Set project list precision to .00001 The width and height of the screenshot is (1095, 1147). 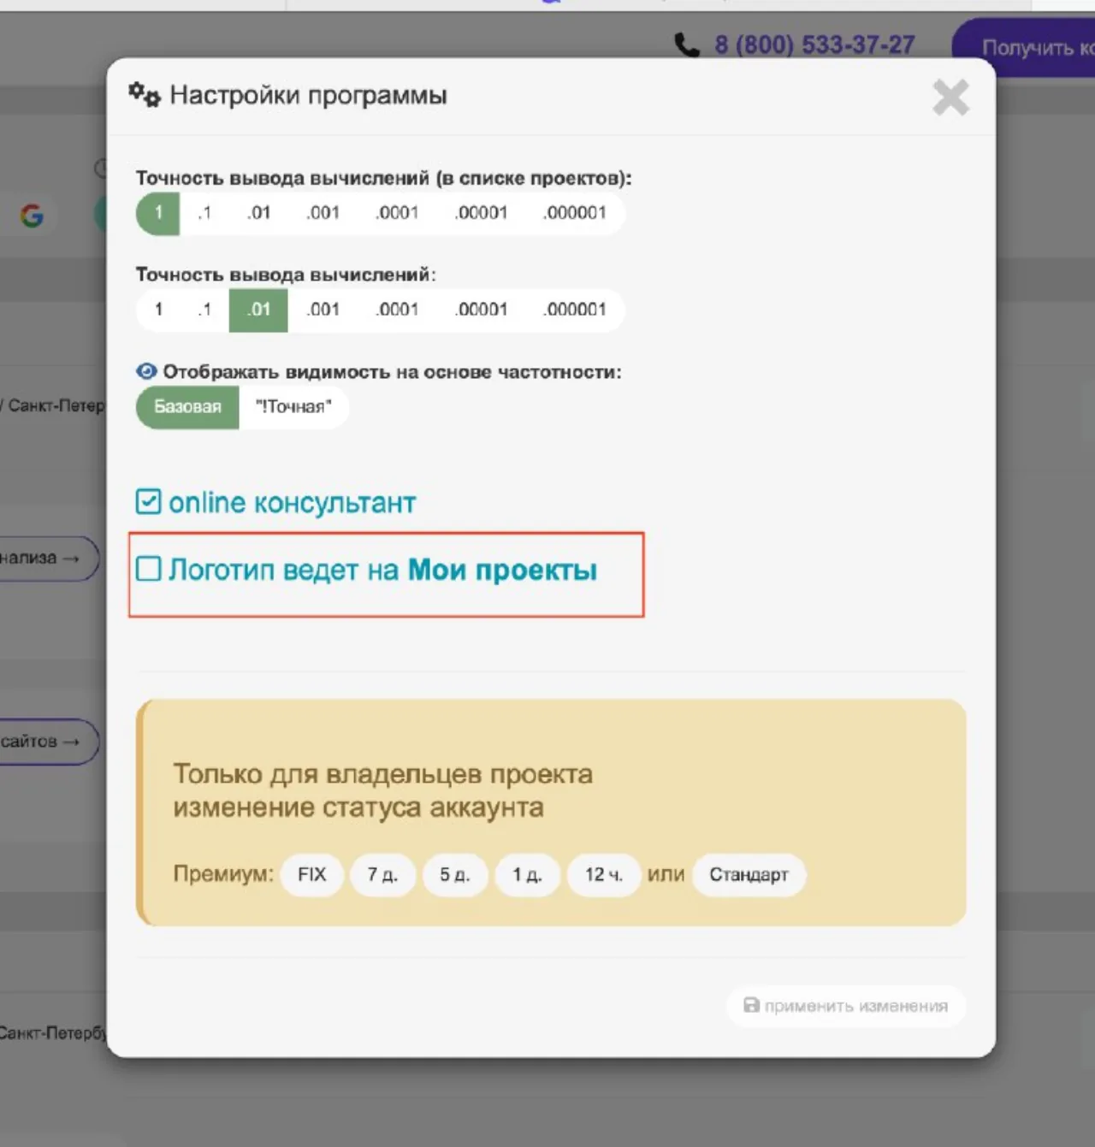click(x=482, y=213)
